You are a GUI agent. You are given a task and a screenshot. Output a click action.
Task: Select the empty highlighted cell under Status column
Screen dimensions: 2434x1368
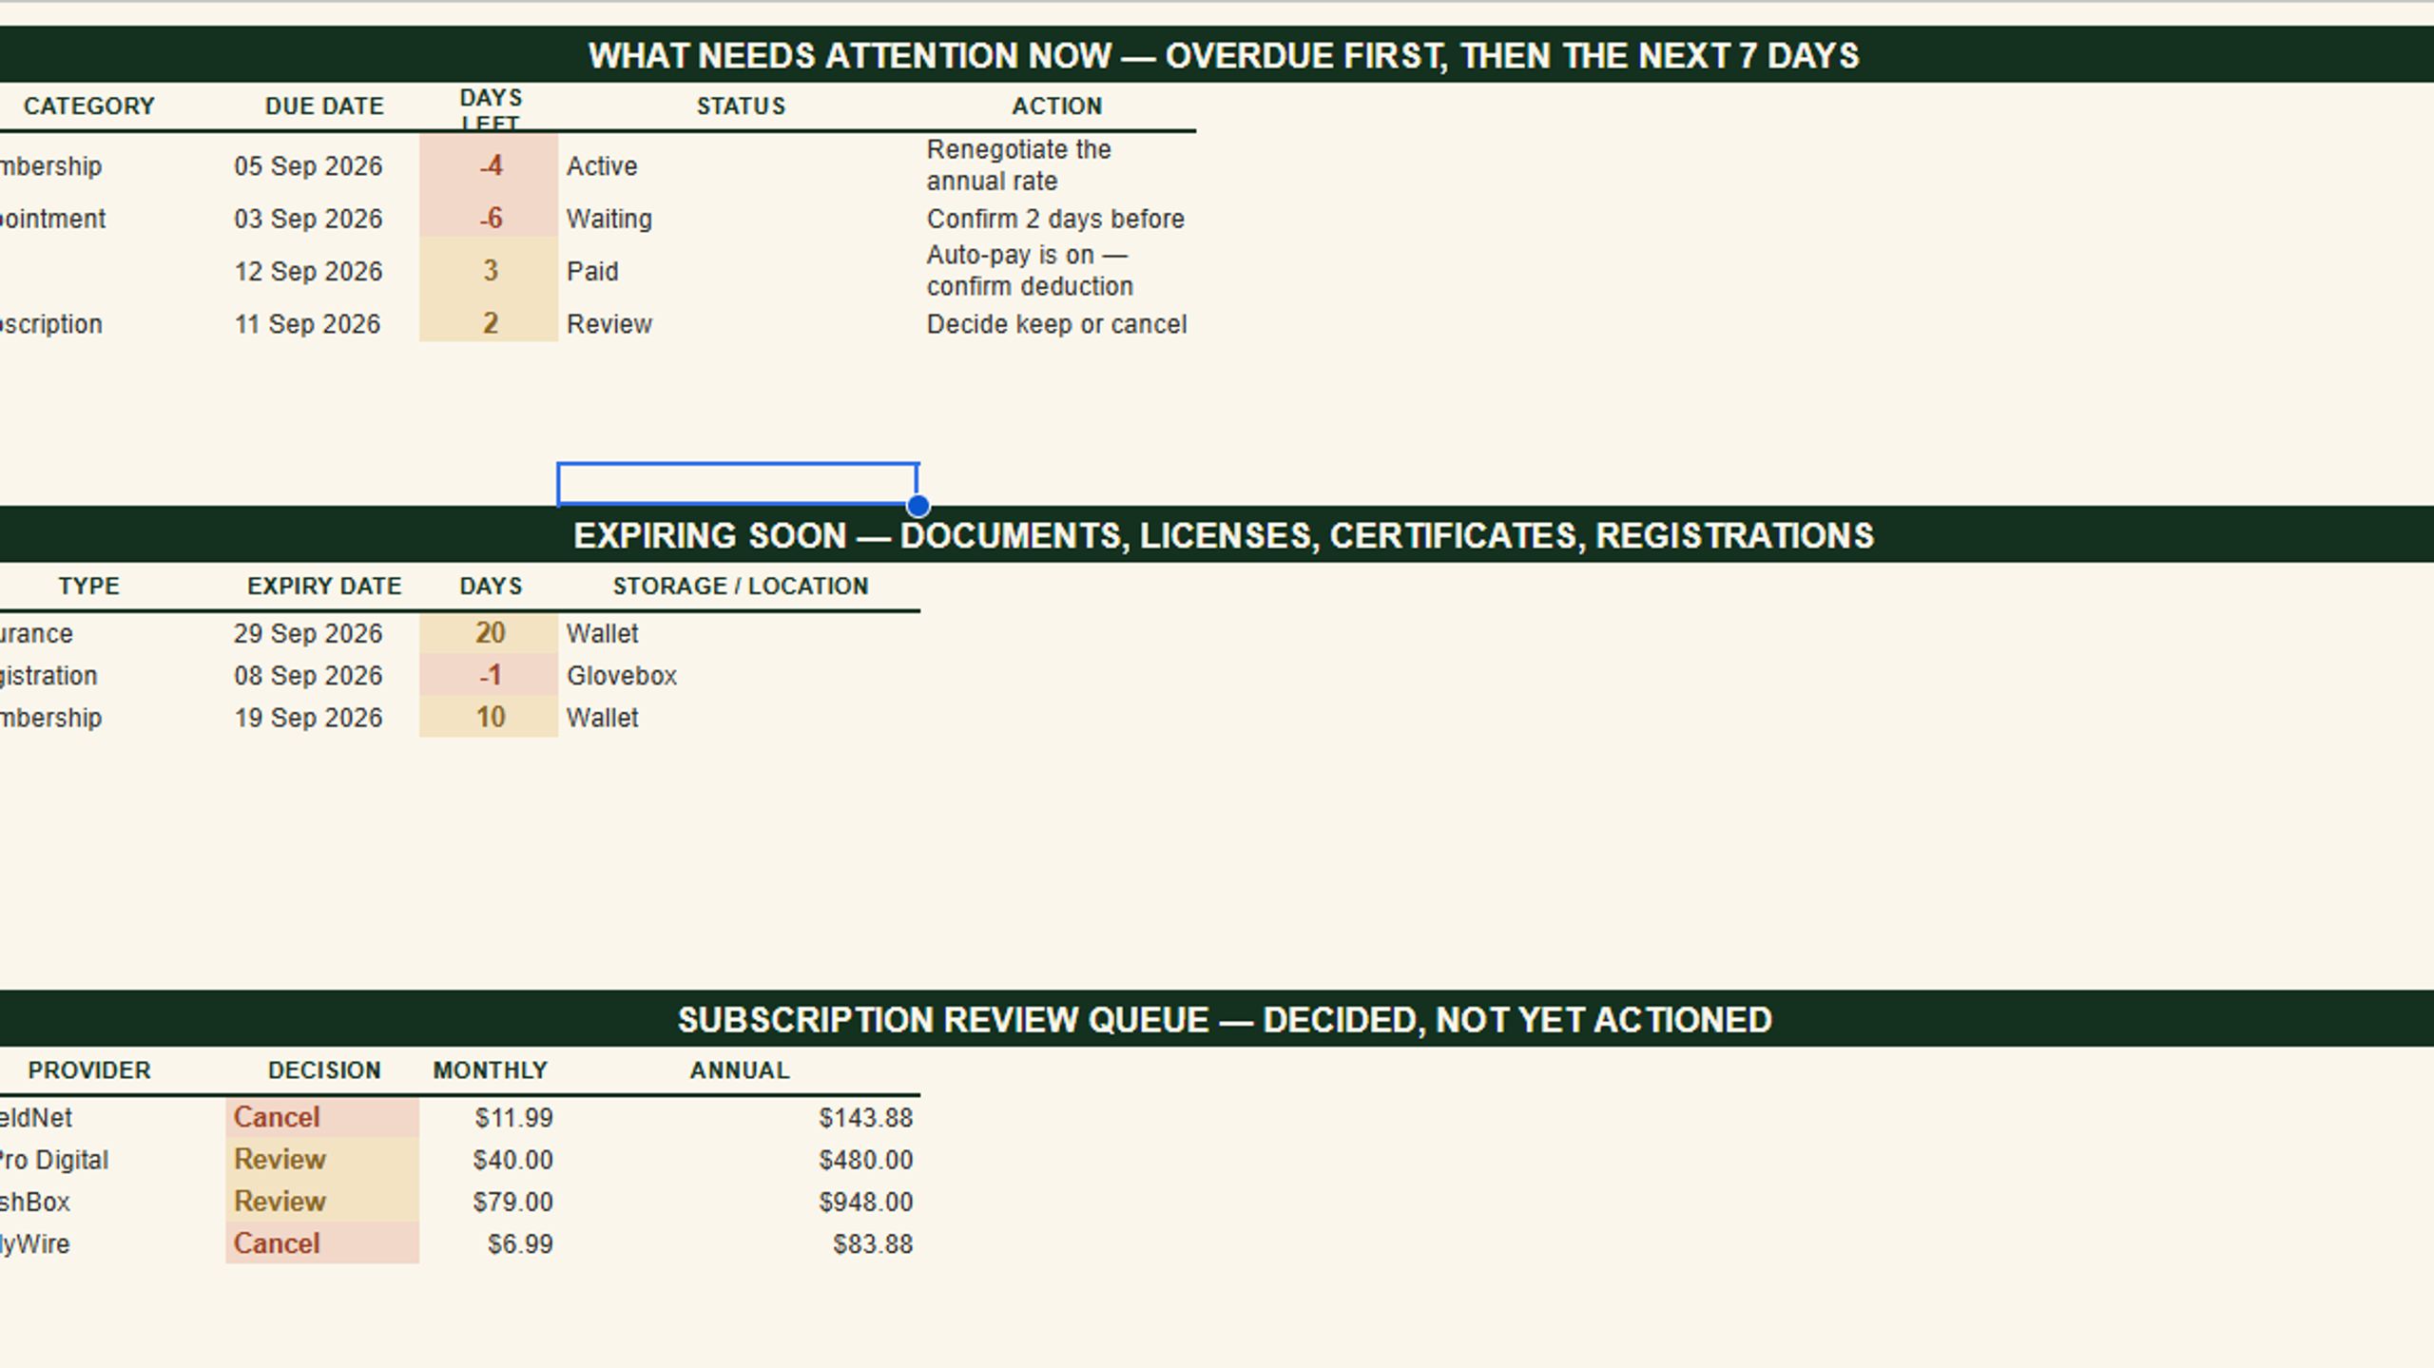point(738,484)
